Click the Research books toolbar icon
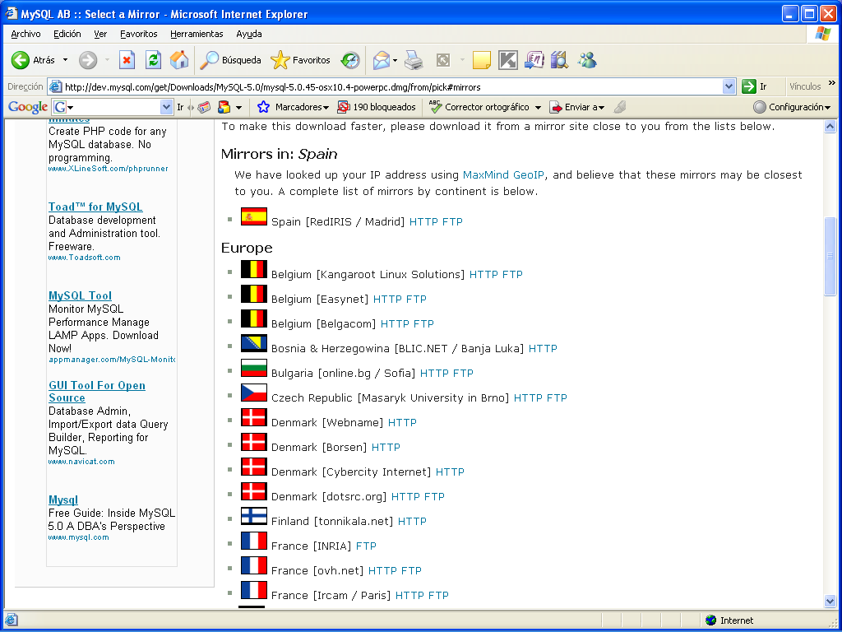842x632 pixels. tap(559, 60)
